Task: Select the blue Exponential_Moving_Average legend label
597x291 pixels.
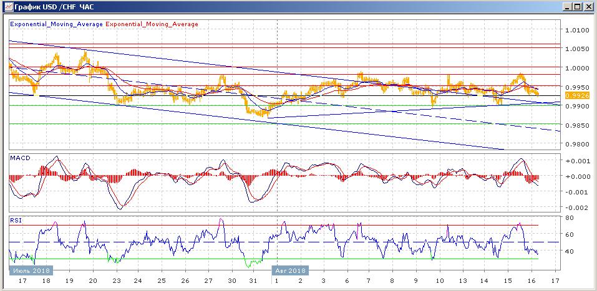Action: click(x=56, y=24)
